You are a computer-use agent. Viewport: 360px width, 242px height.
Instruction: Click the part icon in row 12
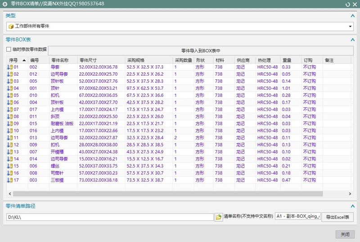tap(10, 145)
